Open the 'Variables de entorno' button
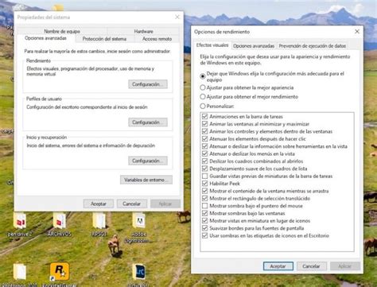377x287 pixels. tap(146, 180)
